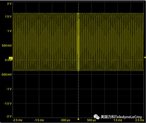Click the 500 mV vertical axis label
The image size is (146, 123).
tap(7, 45)
